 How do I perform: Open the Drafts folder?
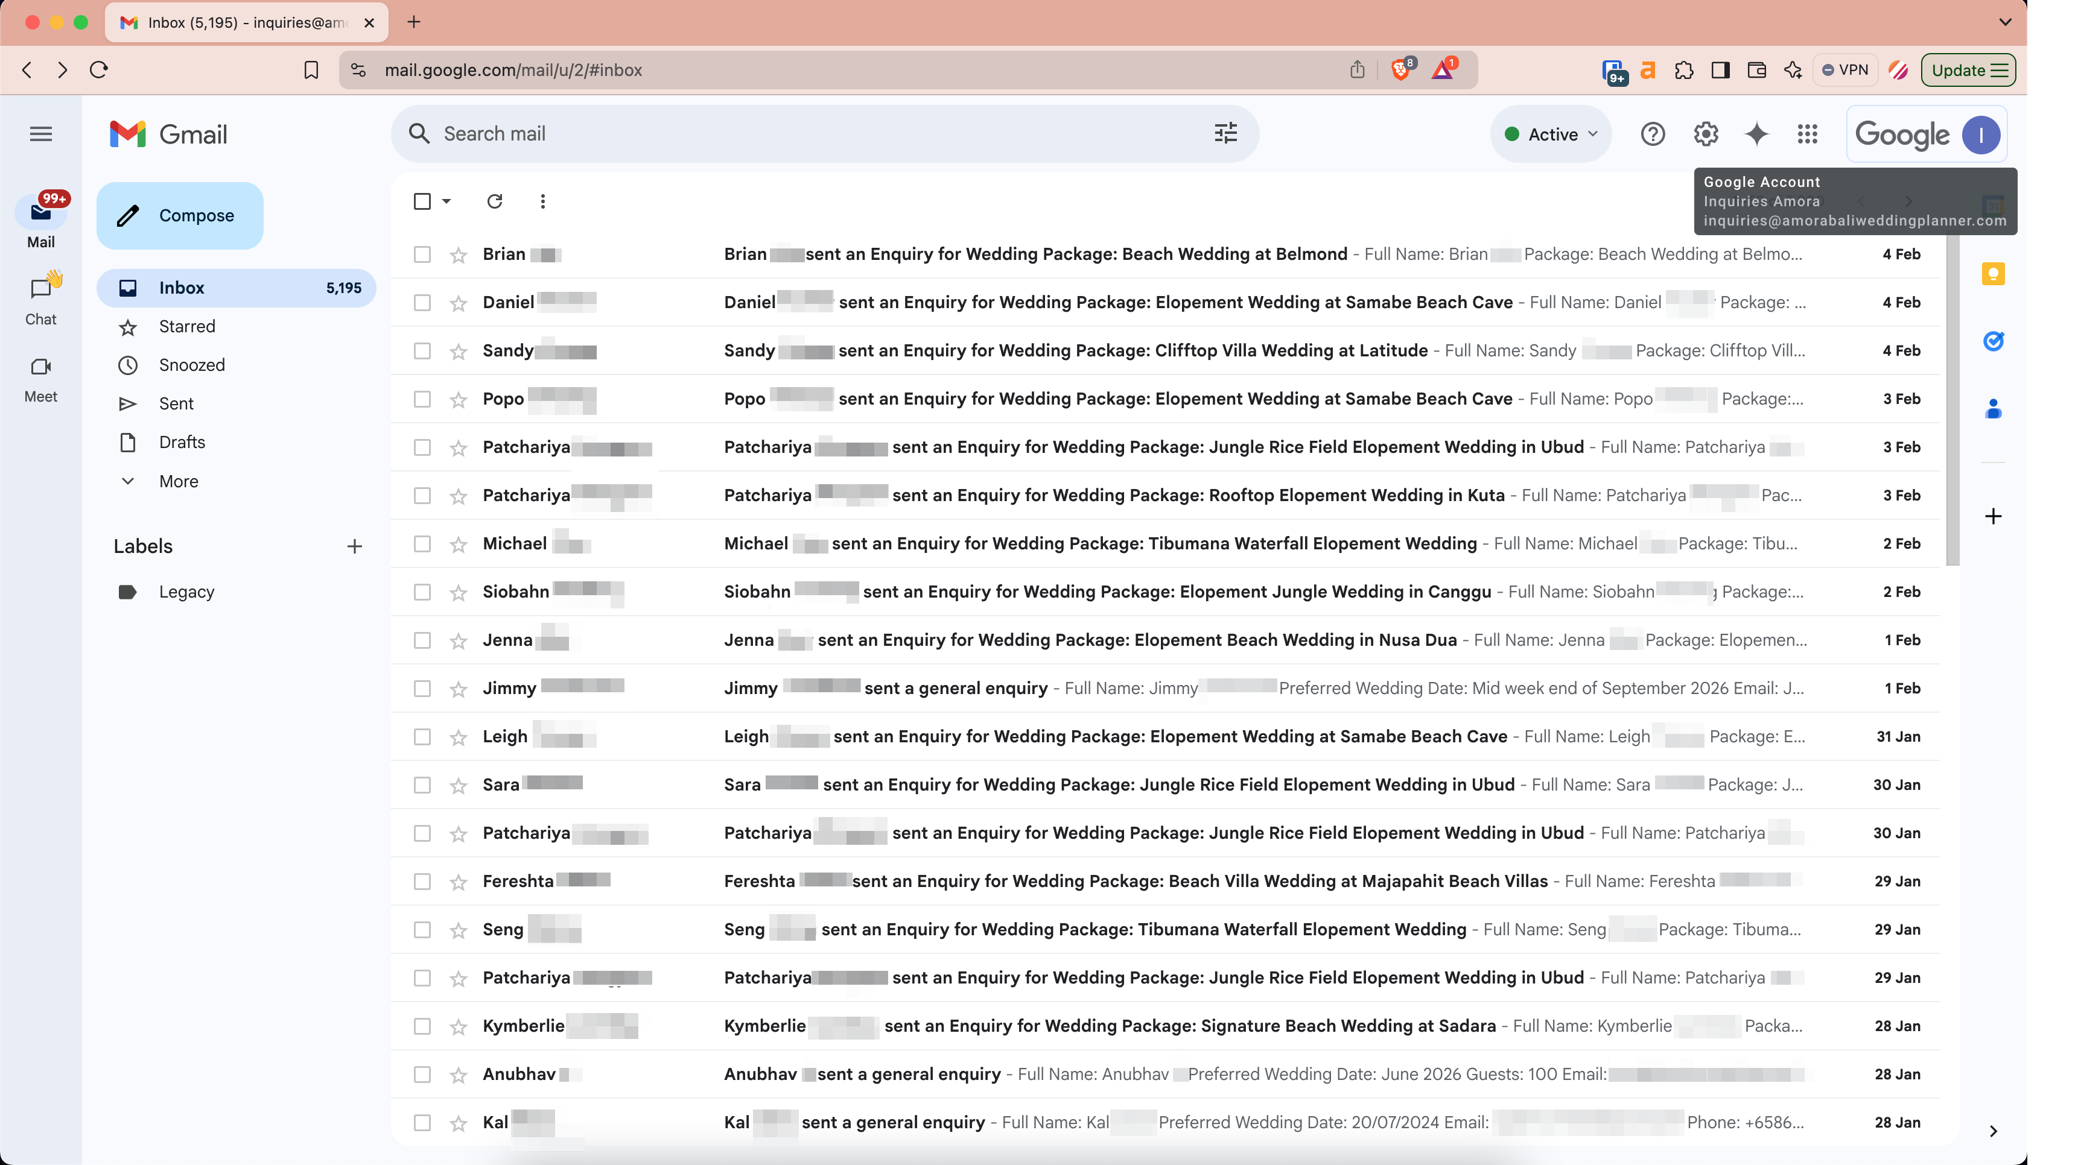click(x=182, y=443)
